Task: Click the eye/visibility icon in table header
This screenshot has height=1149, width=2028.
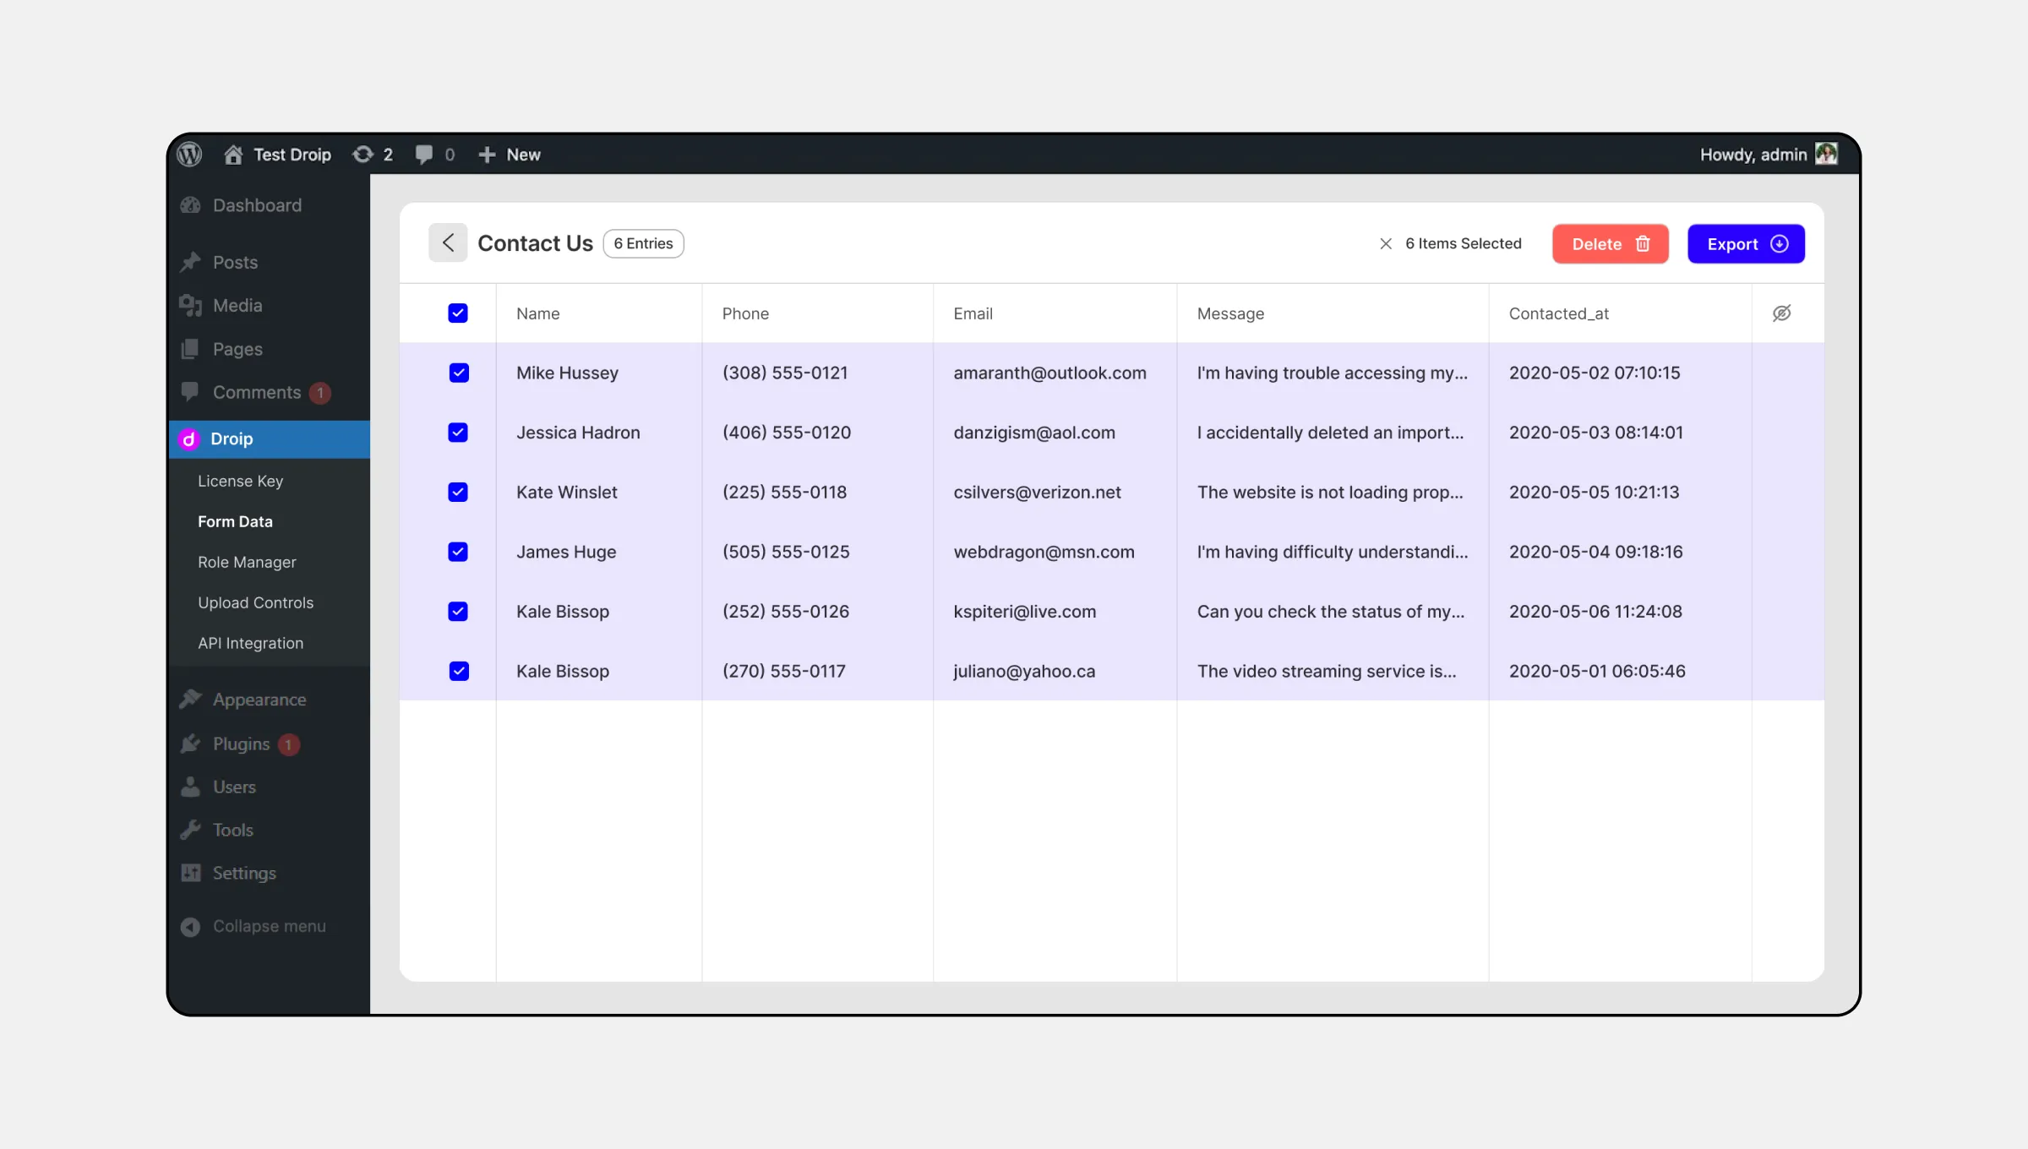Action: point(1783,313)
